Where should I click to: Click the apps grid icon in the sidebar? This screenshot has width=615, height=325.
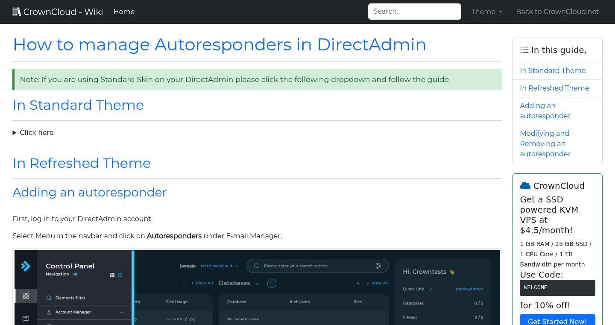(x=26, y=296)
